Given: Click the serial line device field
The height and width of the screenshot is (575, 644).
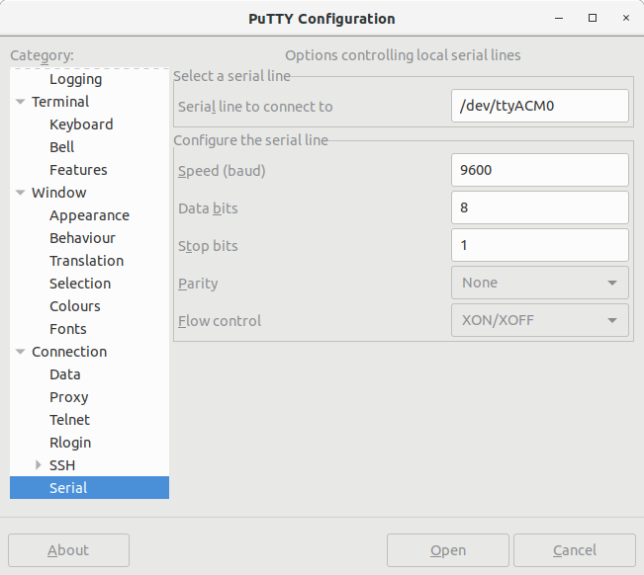Looking at the screenshot, I should 540,106.
